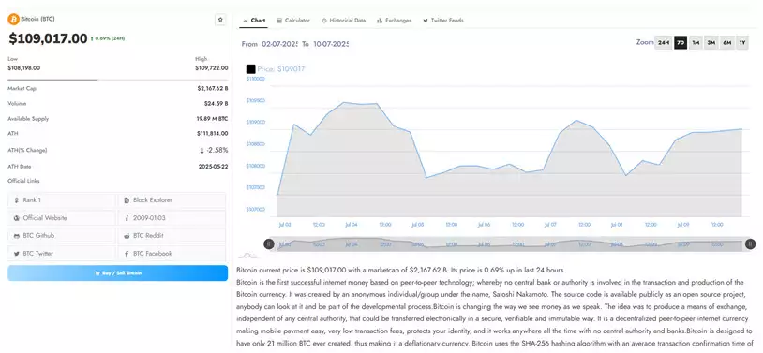Screen dimensions: 763x353
Task: Open the BTC Twitter link
Action: [62, 254]
